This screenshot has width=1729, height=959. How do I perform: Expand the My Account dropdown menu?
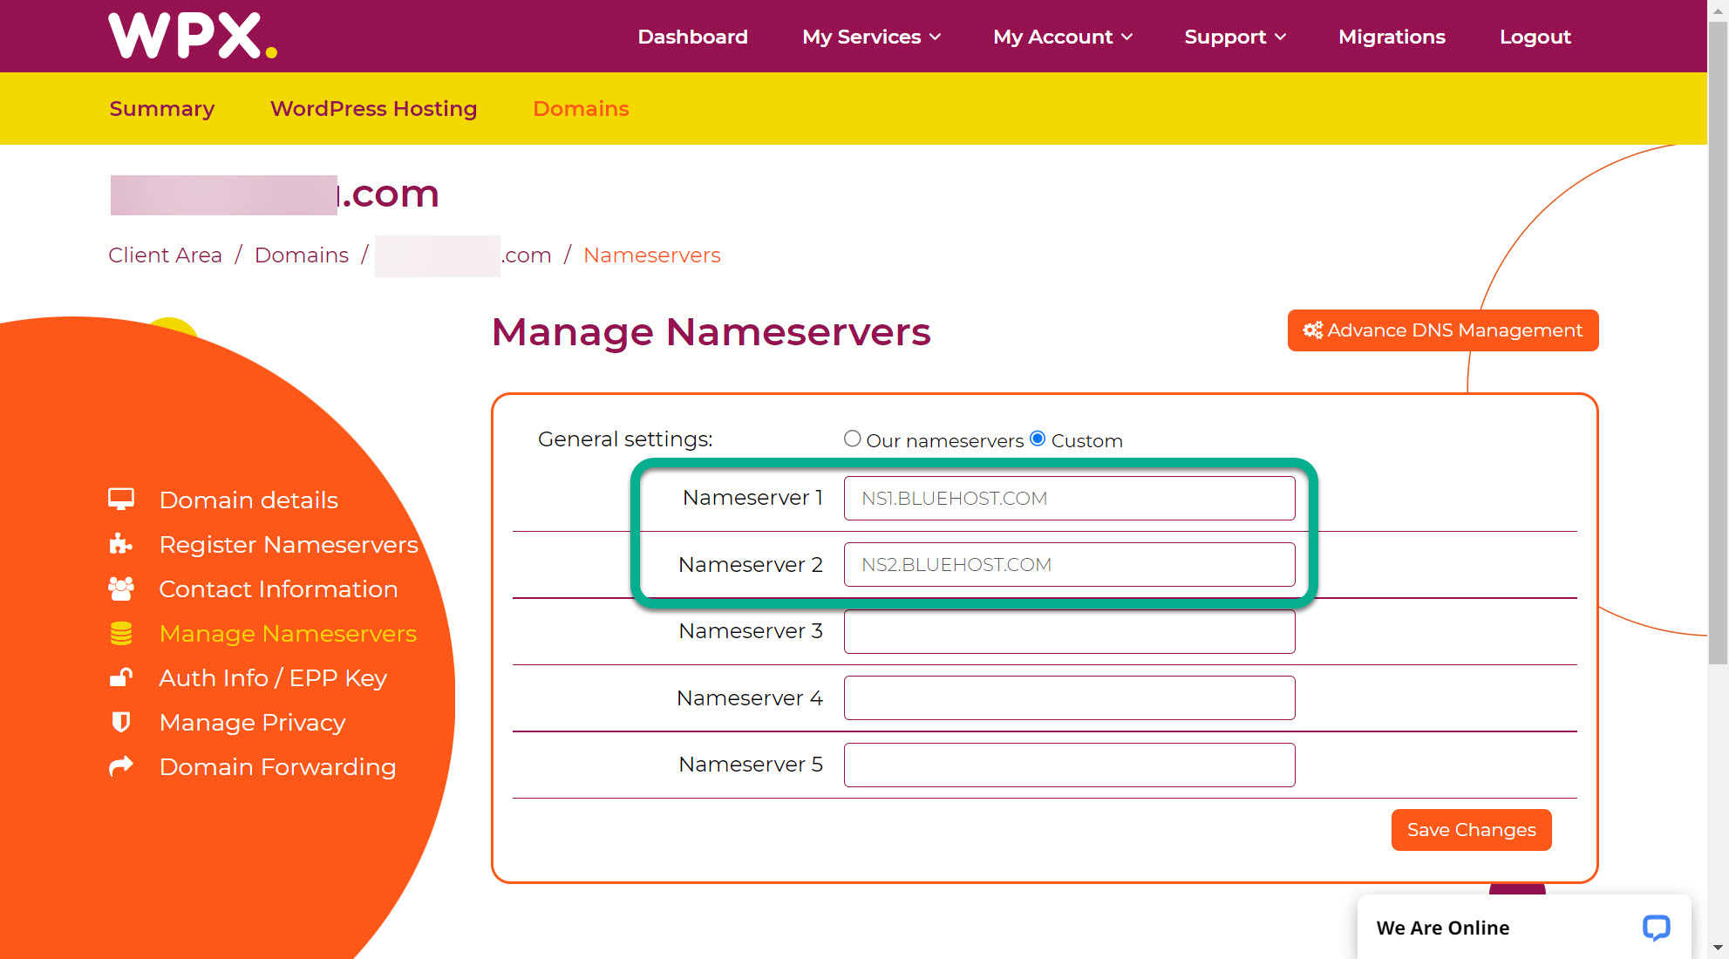tap(1062, 37)
